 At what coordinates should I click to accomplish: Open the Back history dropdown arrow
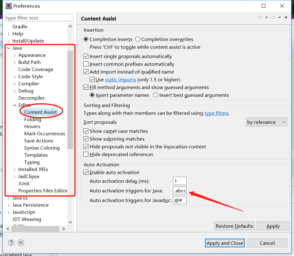pos(266,18)
